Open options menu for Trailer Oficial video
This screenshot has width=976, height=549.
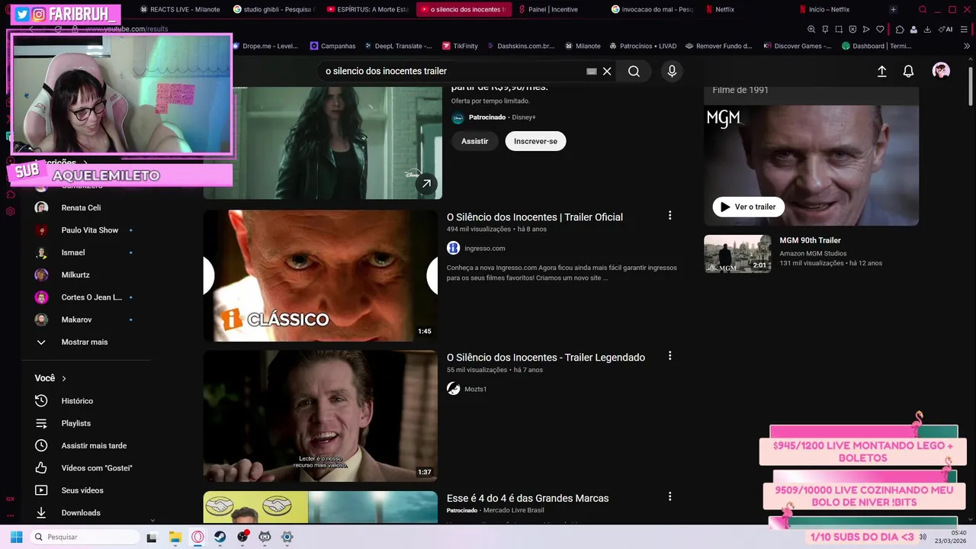[670, 216]
